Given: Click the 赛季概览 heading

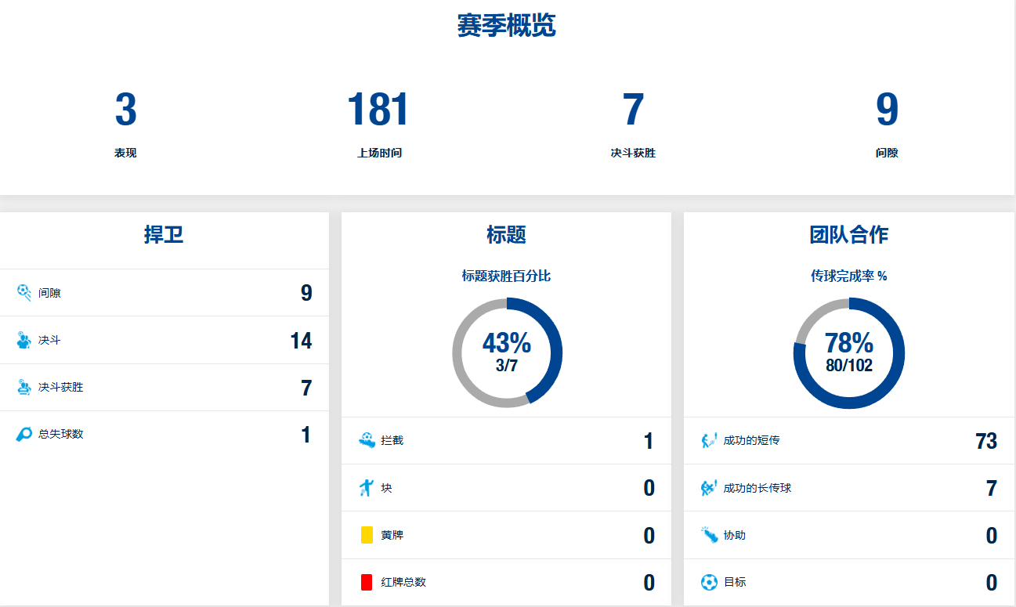Looking at the screenshot, I should (507, 26).
